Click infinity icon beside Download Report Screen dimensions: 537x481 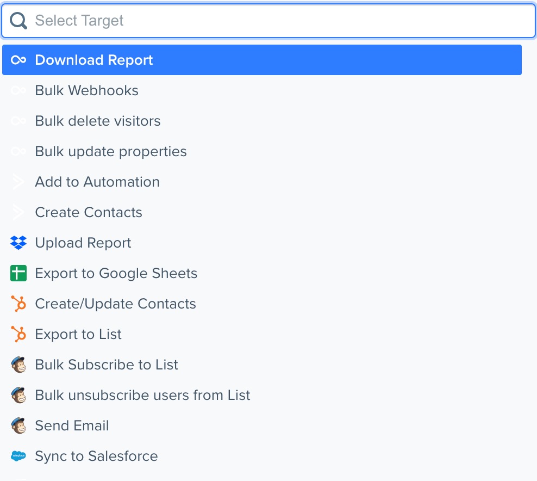click(x=18, y=60)
